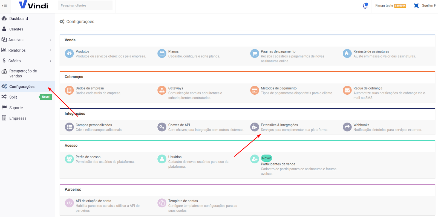Open the Métodos de pagamento link

[278, 88]
